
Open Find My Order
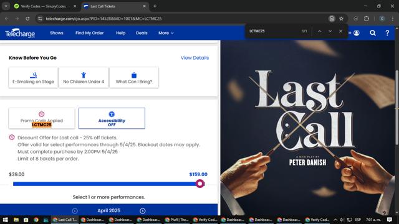[89, 33]
